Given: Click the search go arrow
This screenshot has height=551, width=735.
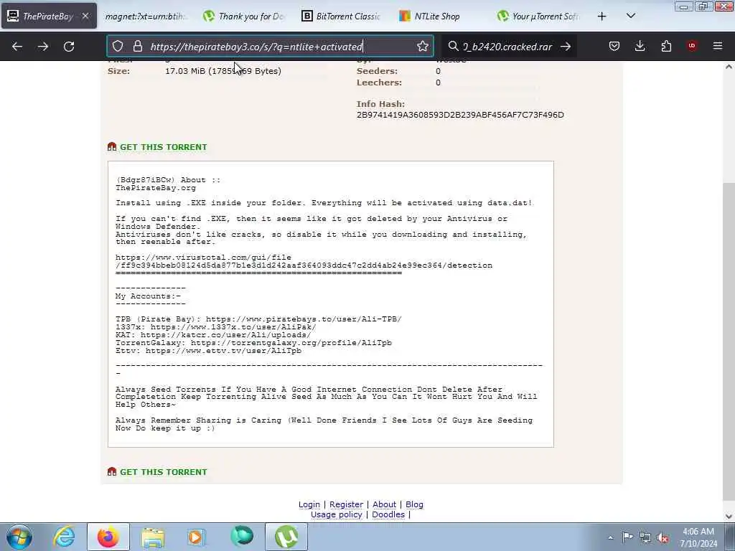Looking at the screenshot, I should [566, 47].
